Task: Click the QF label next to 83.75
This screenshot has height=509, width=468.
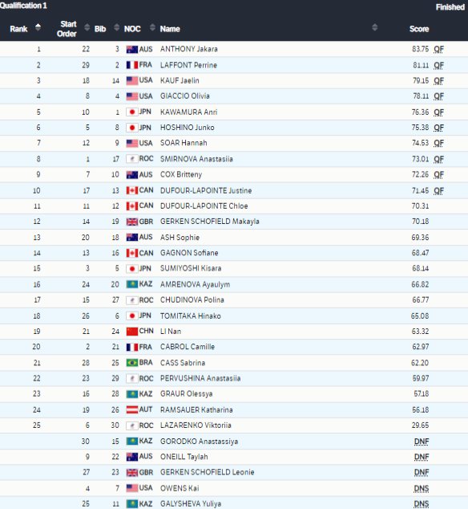Action: 439,49
